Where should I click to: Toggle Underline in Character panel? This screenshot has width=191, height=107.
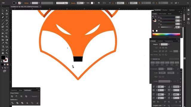[176, 102]
